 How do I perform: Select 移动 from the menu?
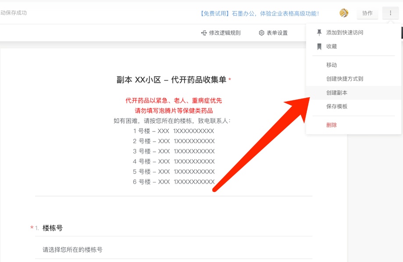tap(332, 65)
